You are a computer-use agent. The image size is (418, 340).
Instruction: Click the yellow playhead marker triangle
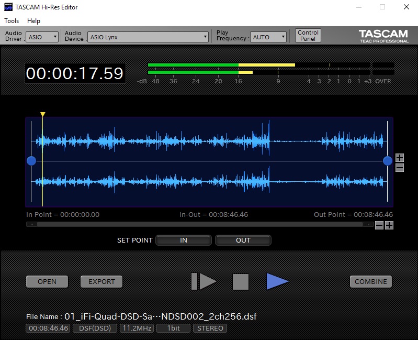pyautogui.click(x=43, y=115)
